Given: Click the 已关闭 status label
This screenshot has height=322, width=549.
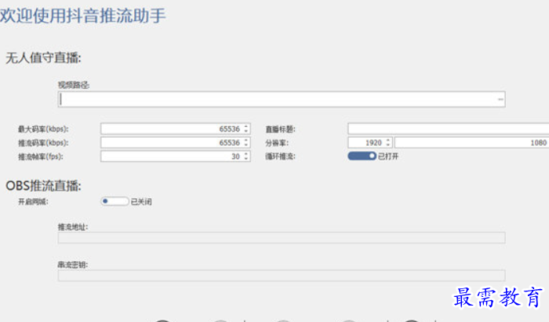Looking at the screenshot, I should click(x=141, y=201).
